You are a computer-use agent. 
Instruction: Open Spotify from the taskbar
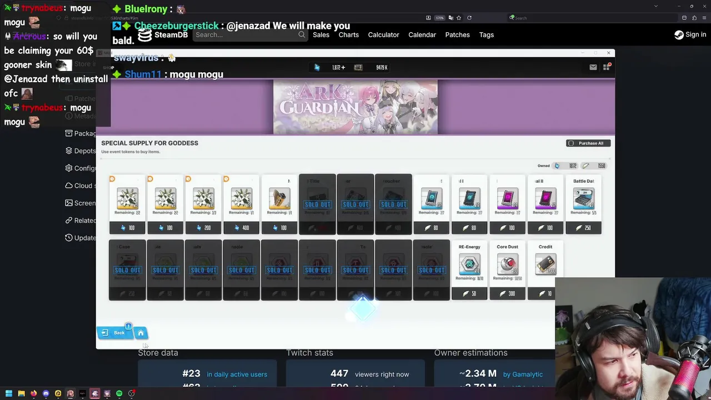[x=119, y=393]
